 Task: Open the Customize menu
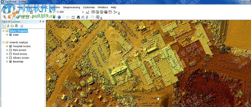pyautogui.click(x=89, y=7)
